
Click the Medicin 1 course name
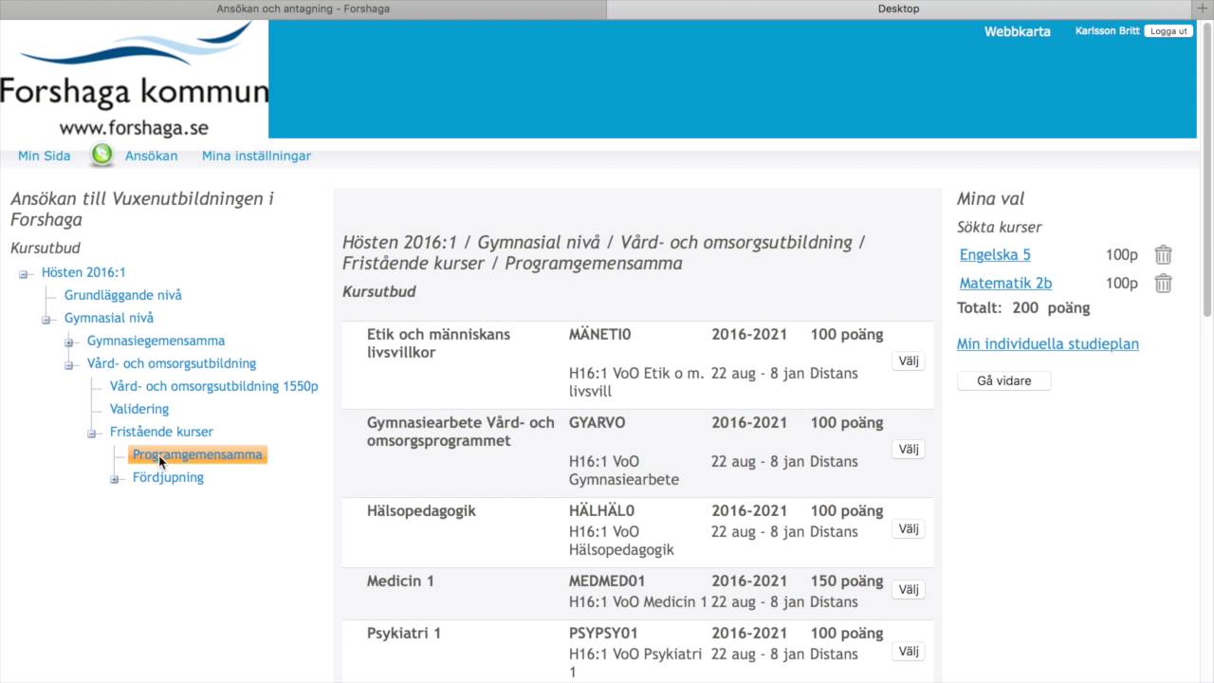click(400, 581)
